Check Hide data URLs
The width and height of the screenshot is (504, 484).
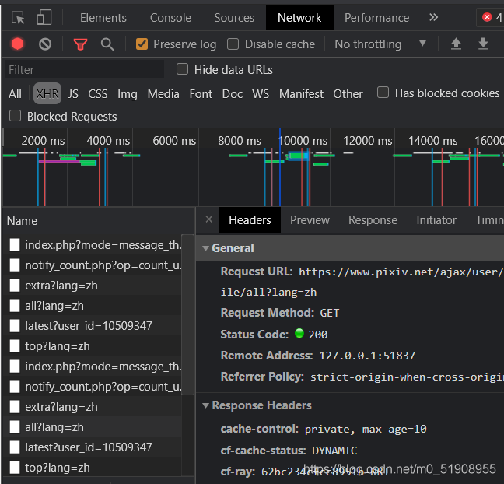[x=182, y=69]
